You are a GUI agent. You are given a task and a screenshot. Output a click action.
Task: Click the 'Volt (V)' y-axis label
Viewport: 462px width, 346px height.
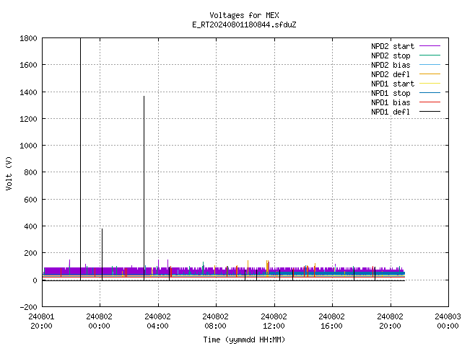9,174
